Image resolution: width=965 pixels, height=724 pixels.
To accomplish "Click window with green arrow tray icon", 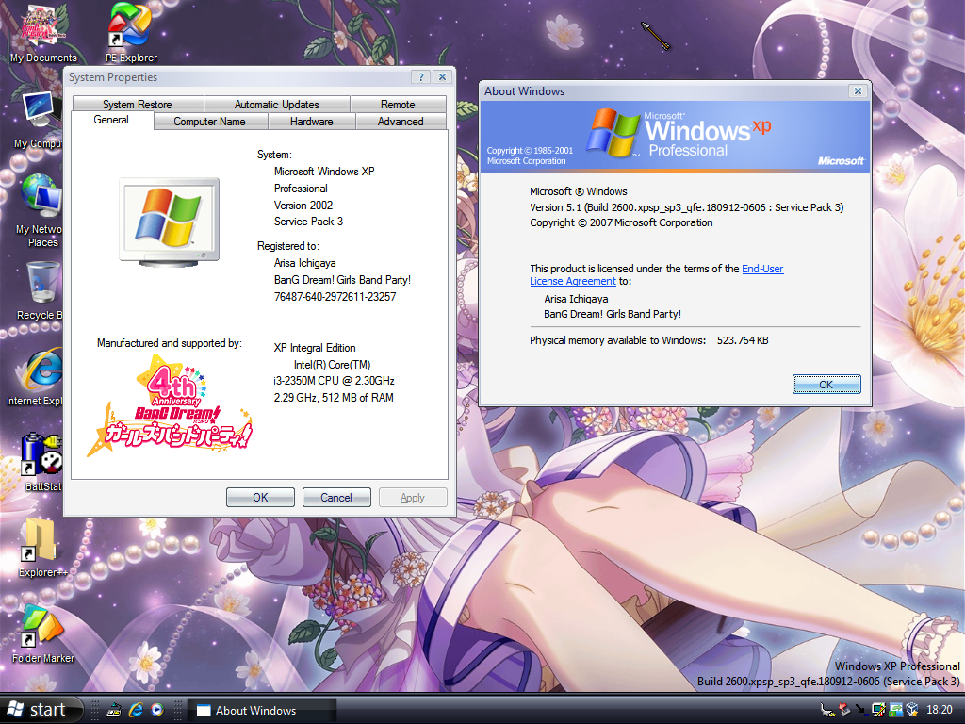I will (x=895, y=711).
